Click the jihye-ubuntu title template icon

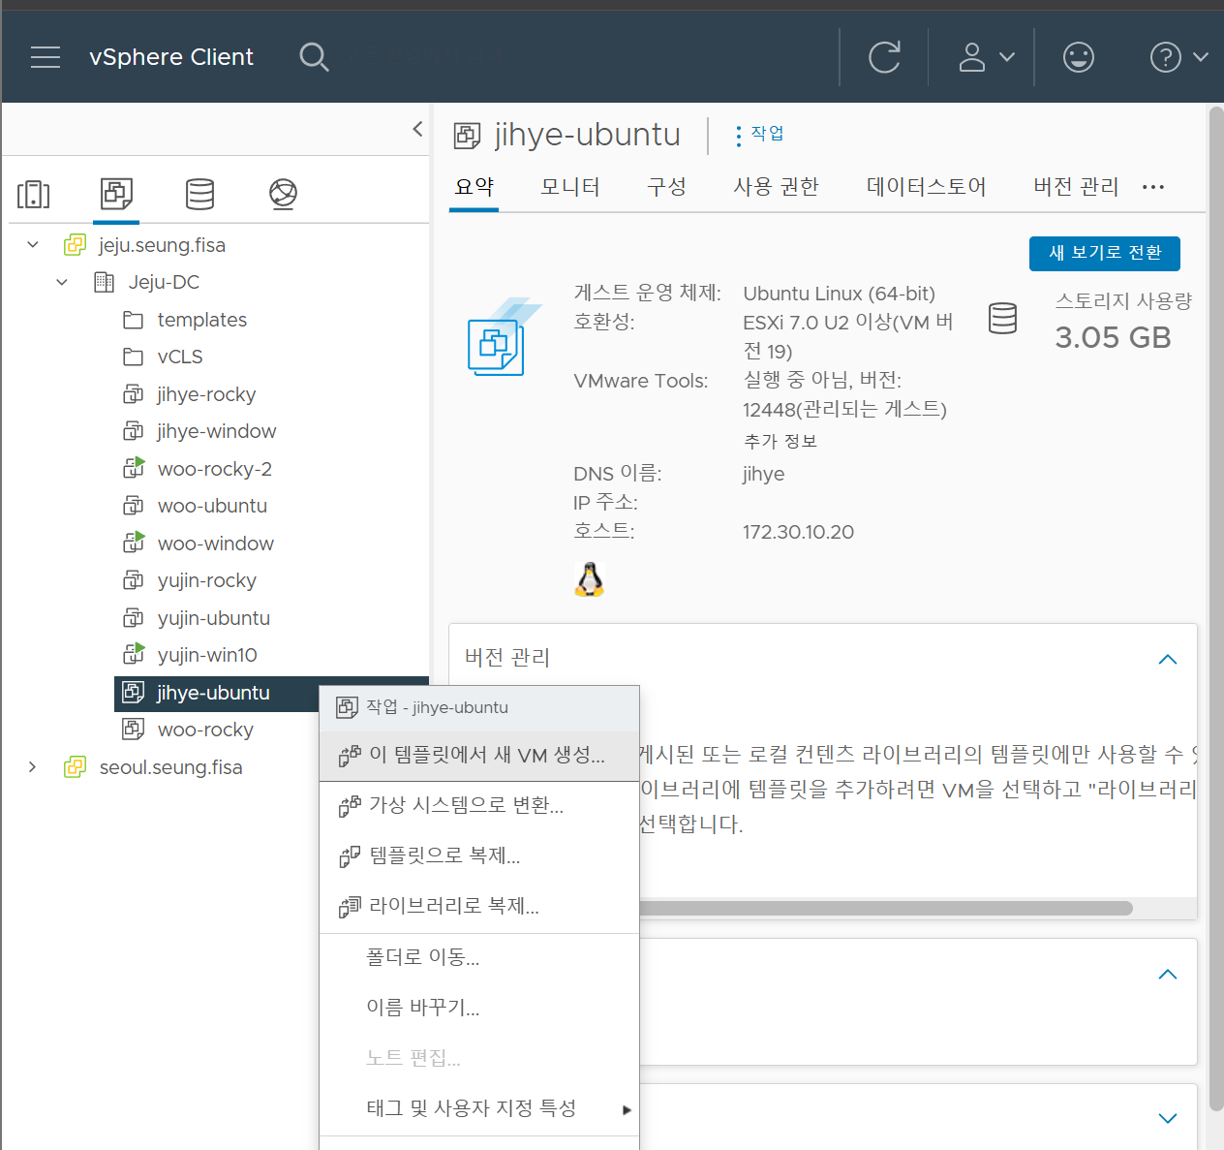[467, 136]
